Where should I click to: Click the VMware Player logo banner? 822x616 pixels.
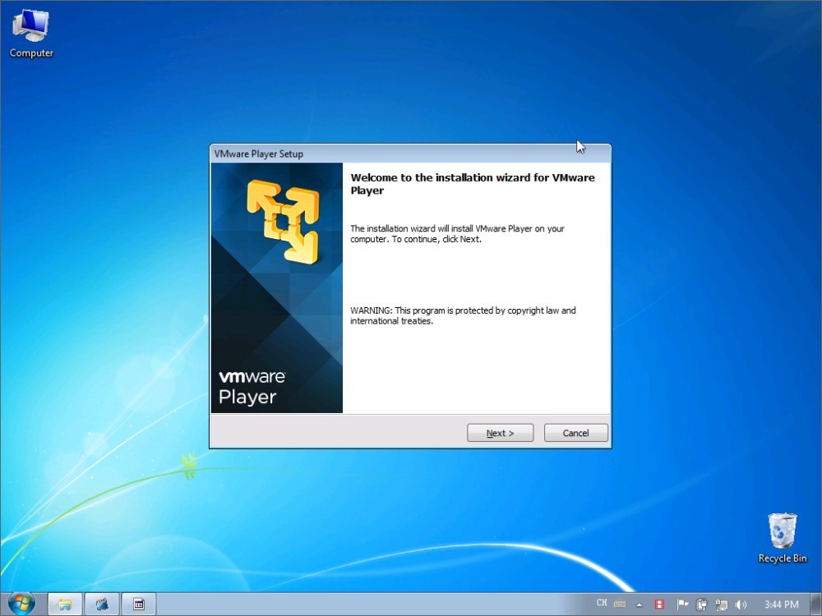(276, 287)
